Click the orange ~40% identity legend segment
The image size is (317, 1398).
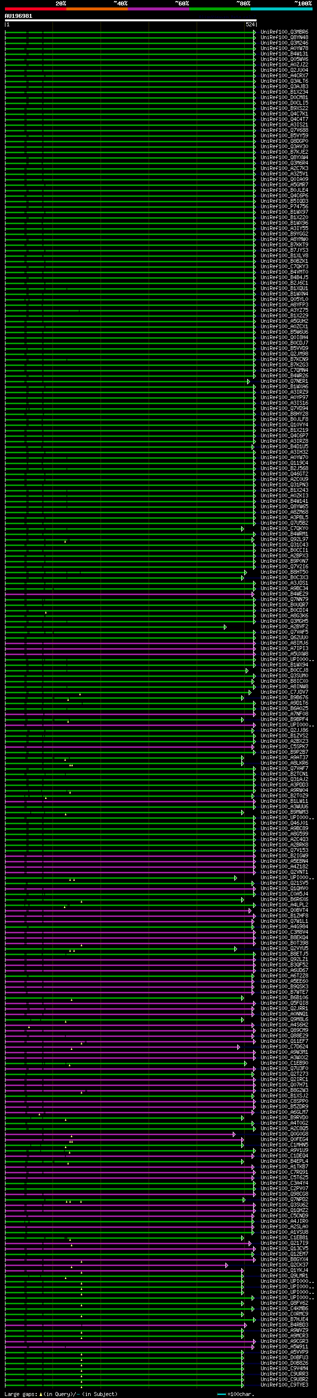tap(97, 9)
